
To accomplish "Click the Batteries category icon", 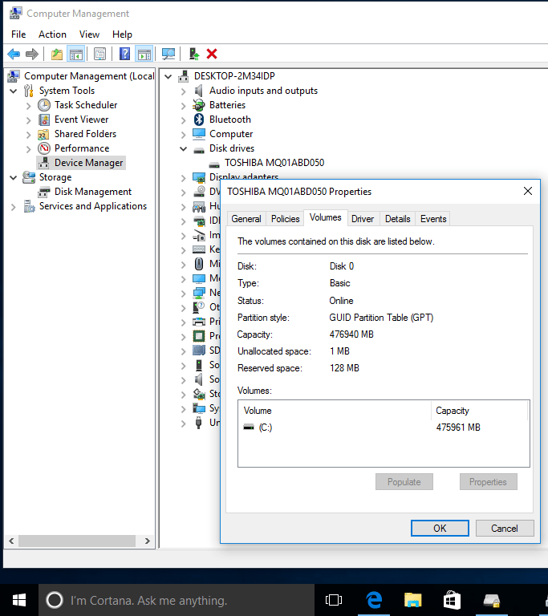I will pyautogui.click(x=199, y=105).
